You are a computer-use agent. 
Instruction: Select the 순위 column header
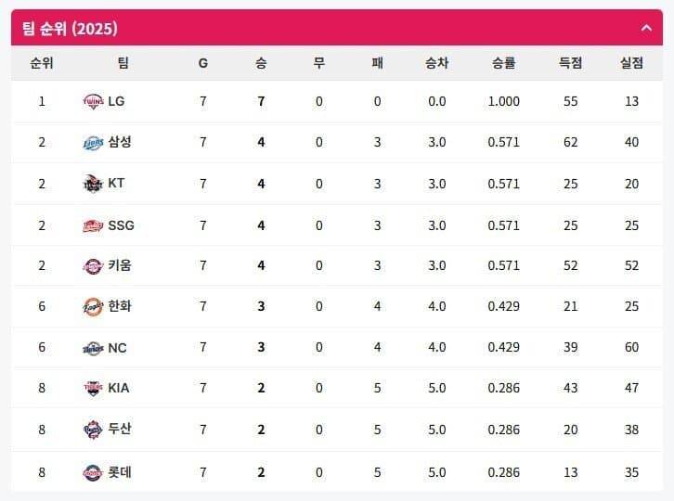click(41, 63)
